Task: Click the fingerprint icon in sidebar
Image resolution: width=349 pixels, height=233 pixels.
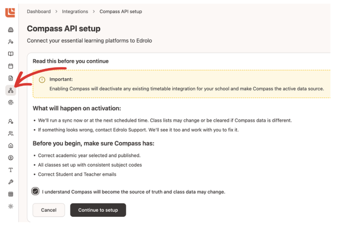Action: [x=11, y=103]
